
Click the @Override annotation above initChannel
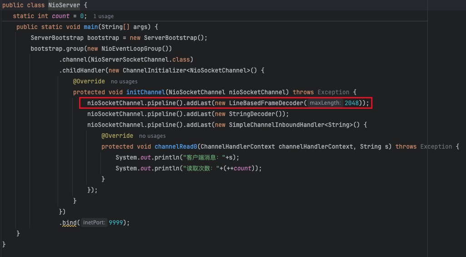(89, 81)
